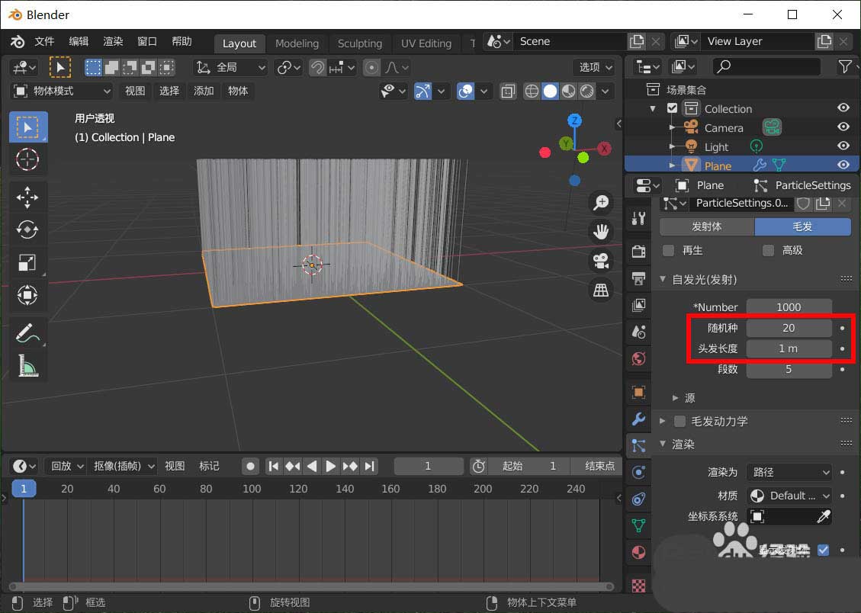Open the 物体模式 mode dropdown
This screenshot has width=861, height=613.
[x=63, y=91]
